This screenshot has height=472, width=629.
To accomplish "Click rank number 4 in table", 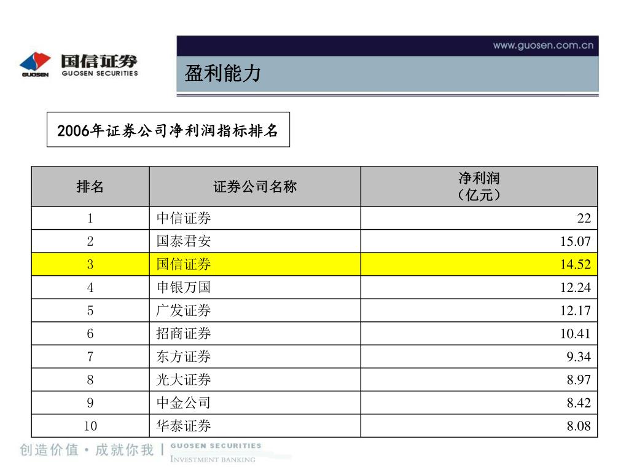I will pos(90,288).
